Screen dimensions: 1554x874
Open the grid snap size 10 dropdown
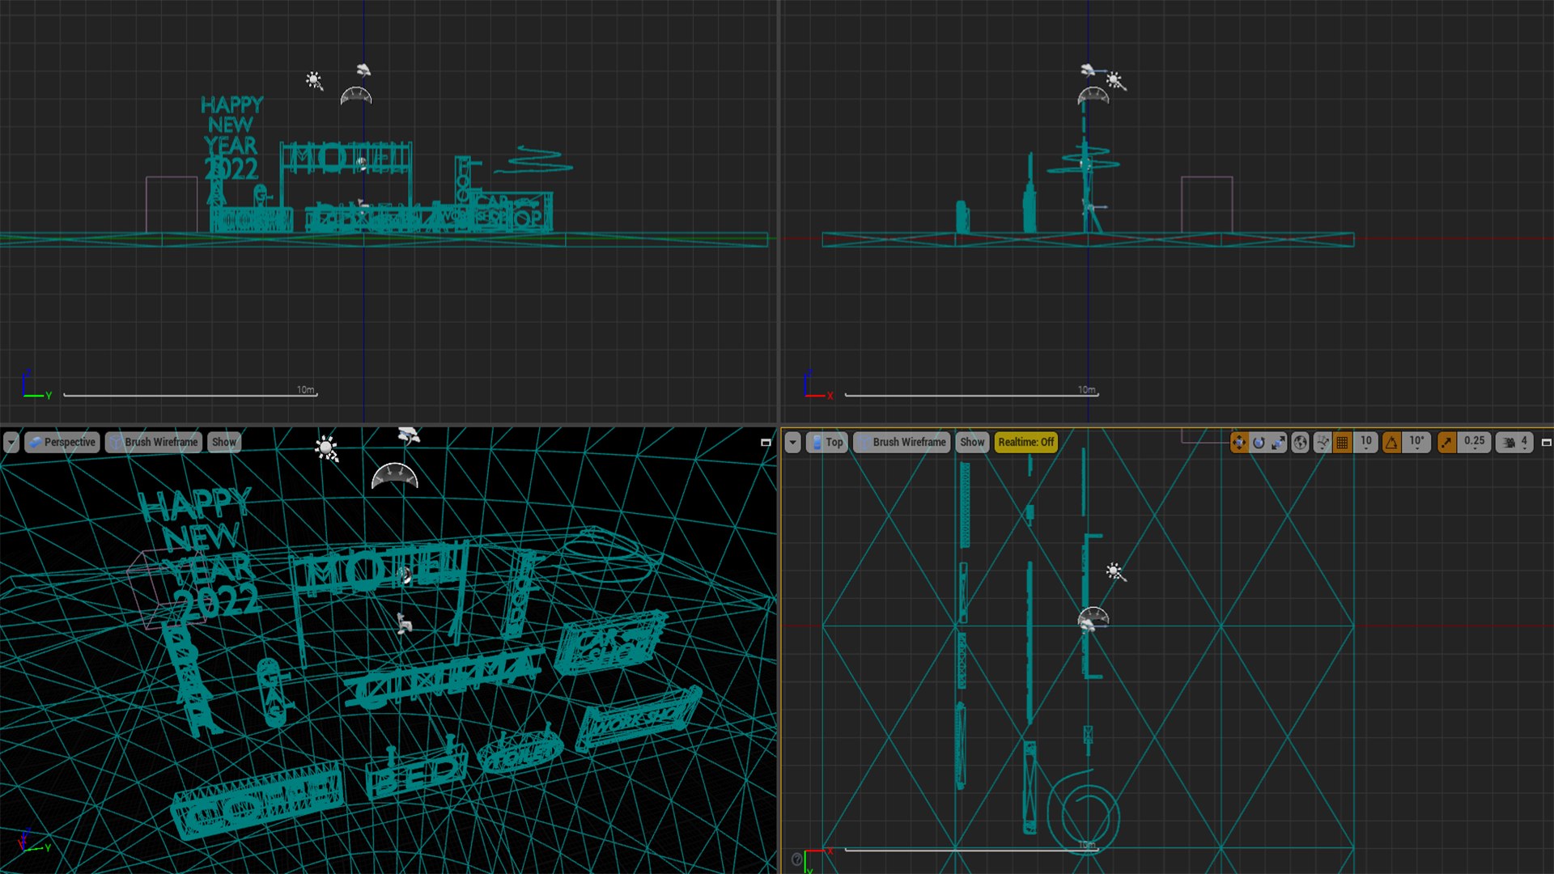[x=1366, y=442]
